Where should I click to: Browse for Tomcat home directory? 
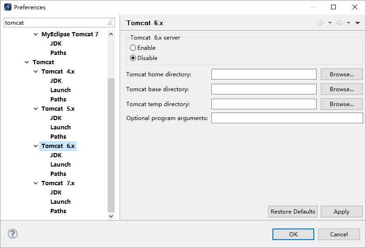341,74
